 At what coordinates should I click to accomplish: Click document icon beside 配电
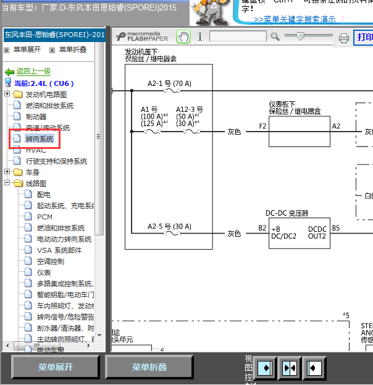tap(28, 194)
